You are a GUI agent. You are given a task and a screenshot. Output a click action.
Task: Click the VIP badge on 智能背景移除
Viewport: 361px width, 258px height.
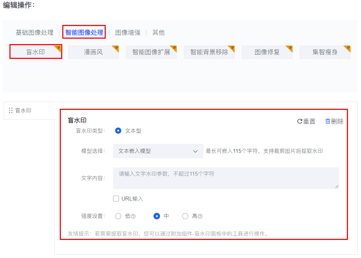tap(232, 48)
